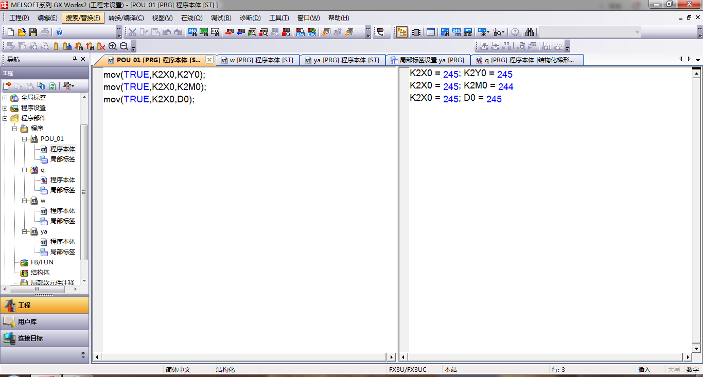Close the POU_01 program tab

point(209,60)
